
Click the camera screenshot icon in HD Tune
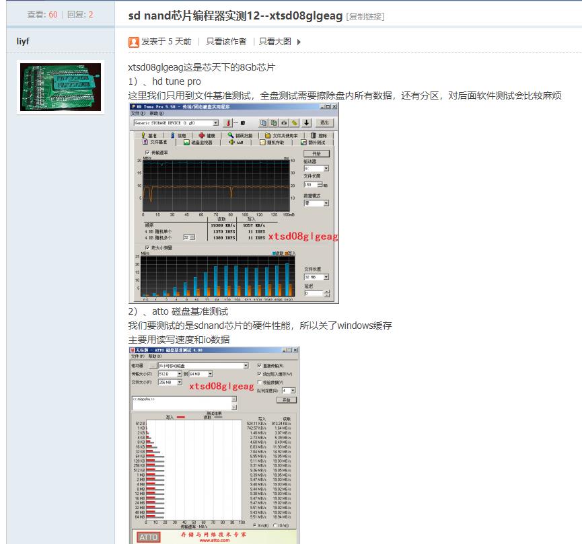(285, 123)
